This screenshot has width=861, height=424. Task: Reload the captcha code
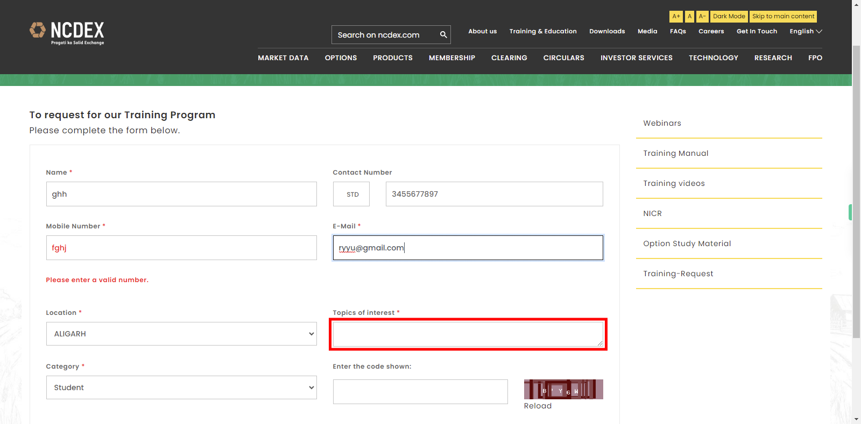(x=538, y=406)
